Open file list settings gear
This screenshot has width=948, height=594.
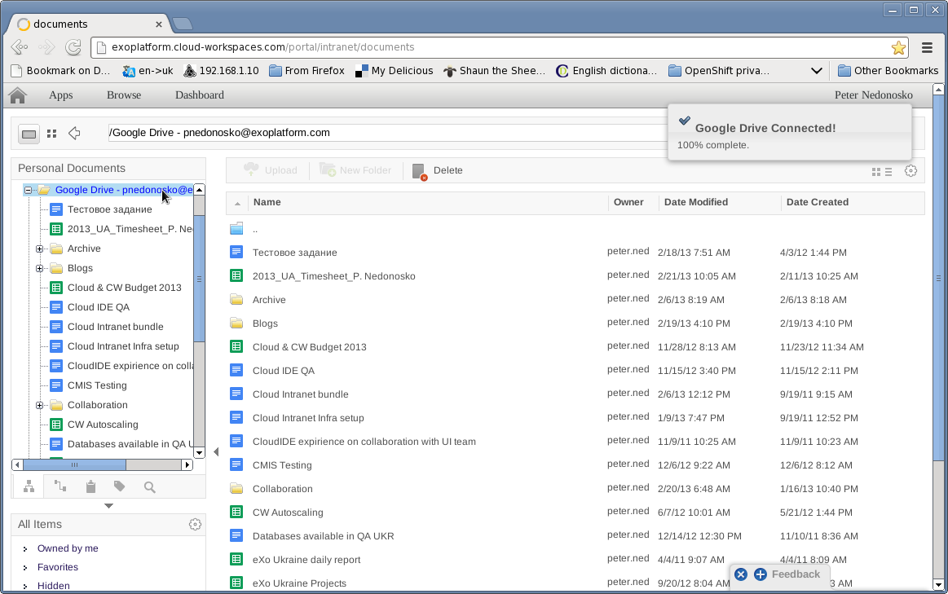point(911,171)
